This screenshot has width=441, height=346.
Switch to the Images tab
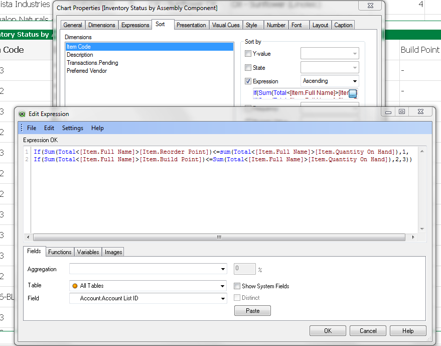(x=113, y=252)
